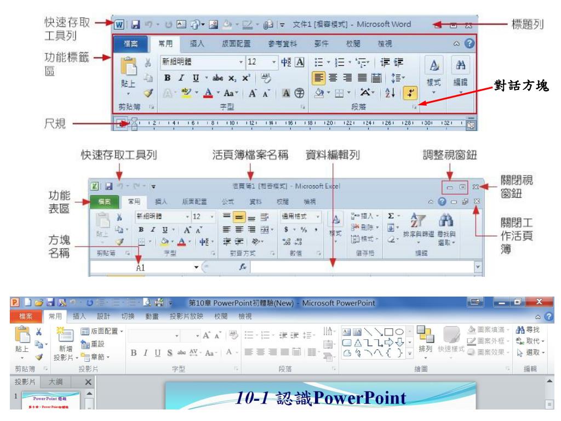Screen dimensions: 561x421
Task: Click the subscript X₂ icon in Word
Action: pos(232,78)
